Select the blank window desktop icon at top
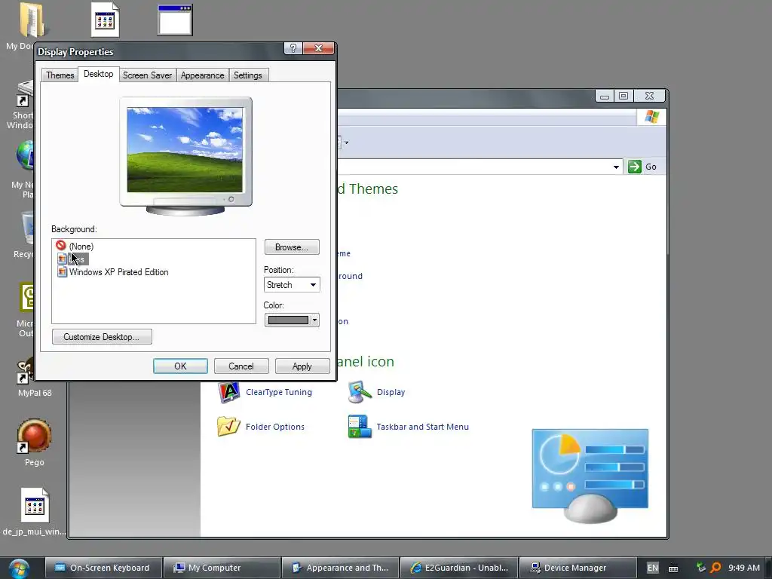772x579 pixels. click(x=175, y=20)
